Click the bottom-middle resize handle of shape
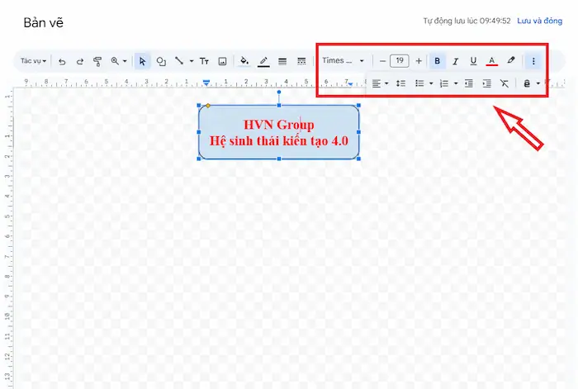578x389 pixels. [279, 159]
